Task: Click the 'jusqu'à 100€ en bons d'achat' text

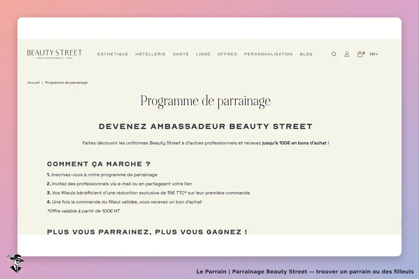Action: point(294,143)
